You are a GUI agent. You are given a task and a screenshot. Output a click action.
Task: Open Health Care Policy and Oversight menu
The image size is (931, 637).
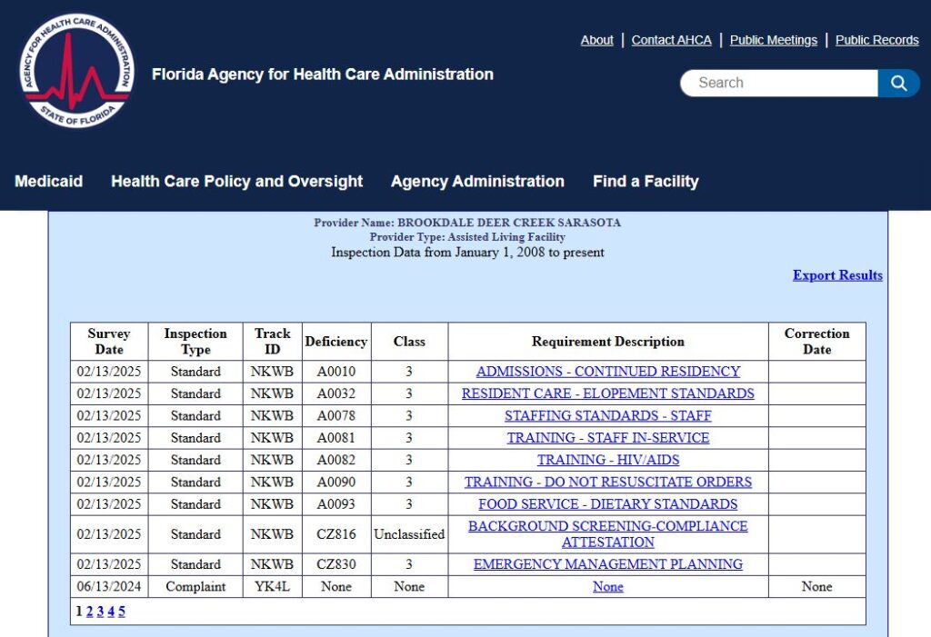pyautogui.click(x=237, y=181)
